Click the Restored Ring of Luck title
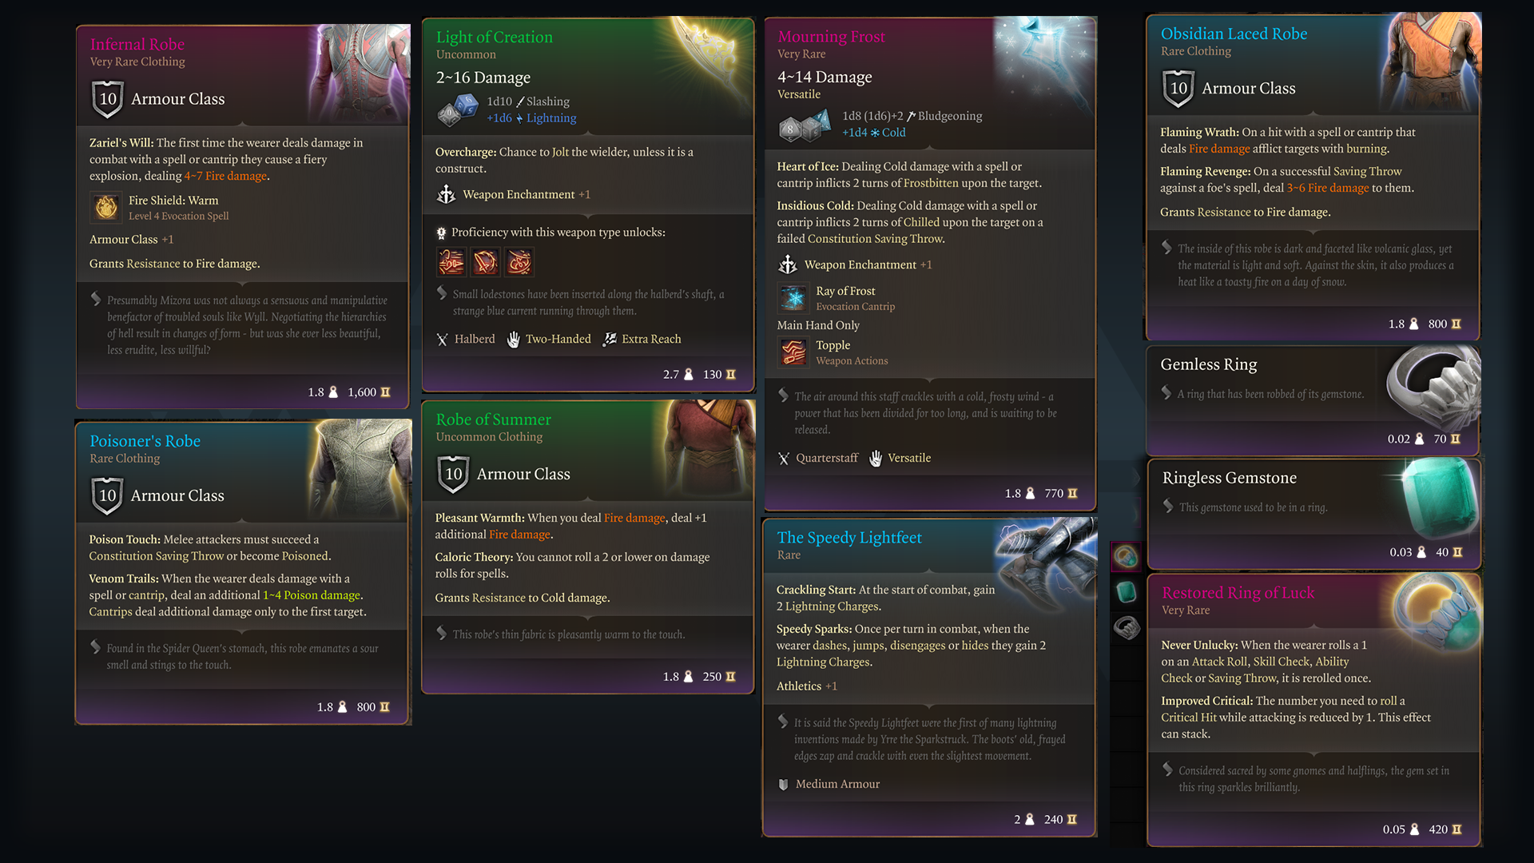 tap(1238, 593)
